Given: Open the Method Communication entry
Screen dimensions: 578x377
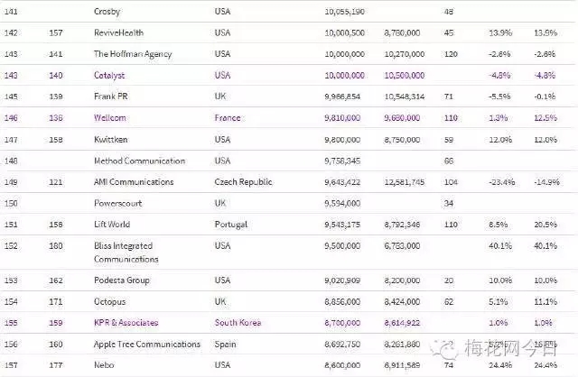Looking at the screenshot, I should coord(139,161).
